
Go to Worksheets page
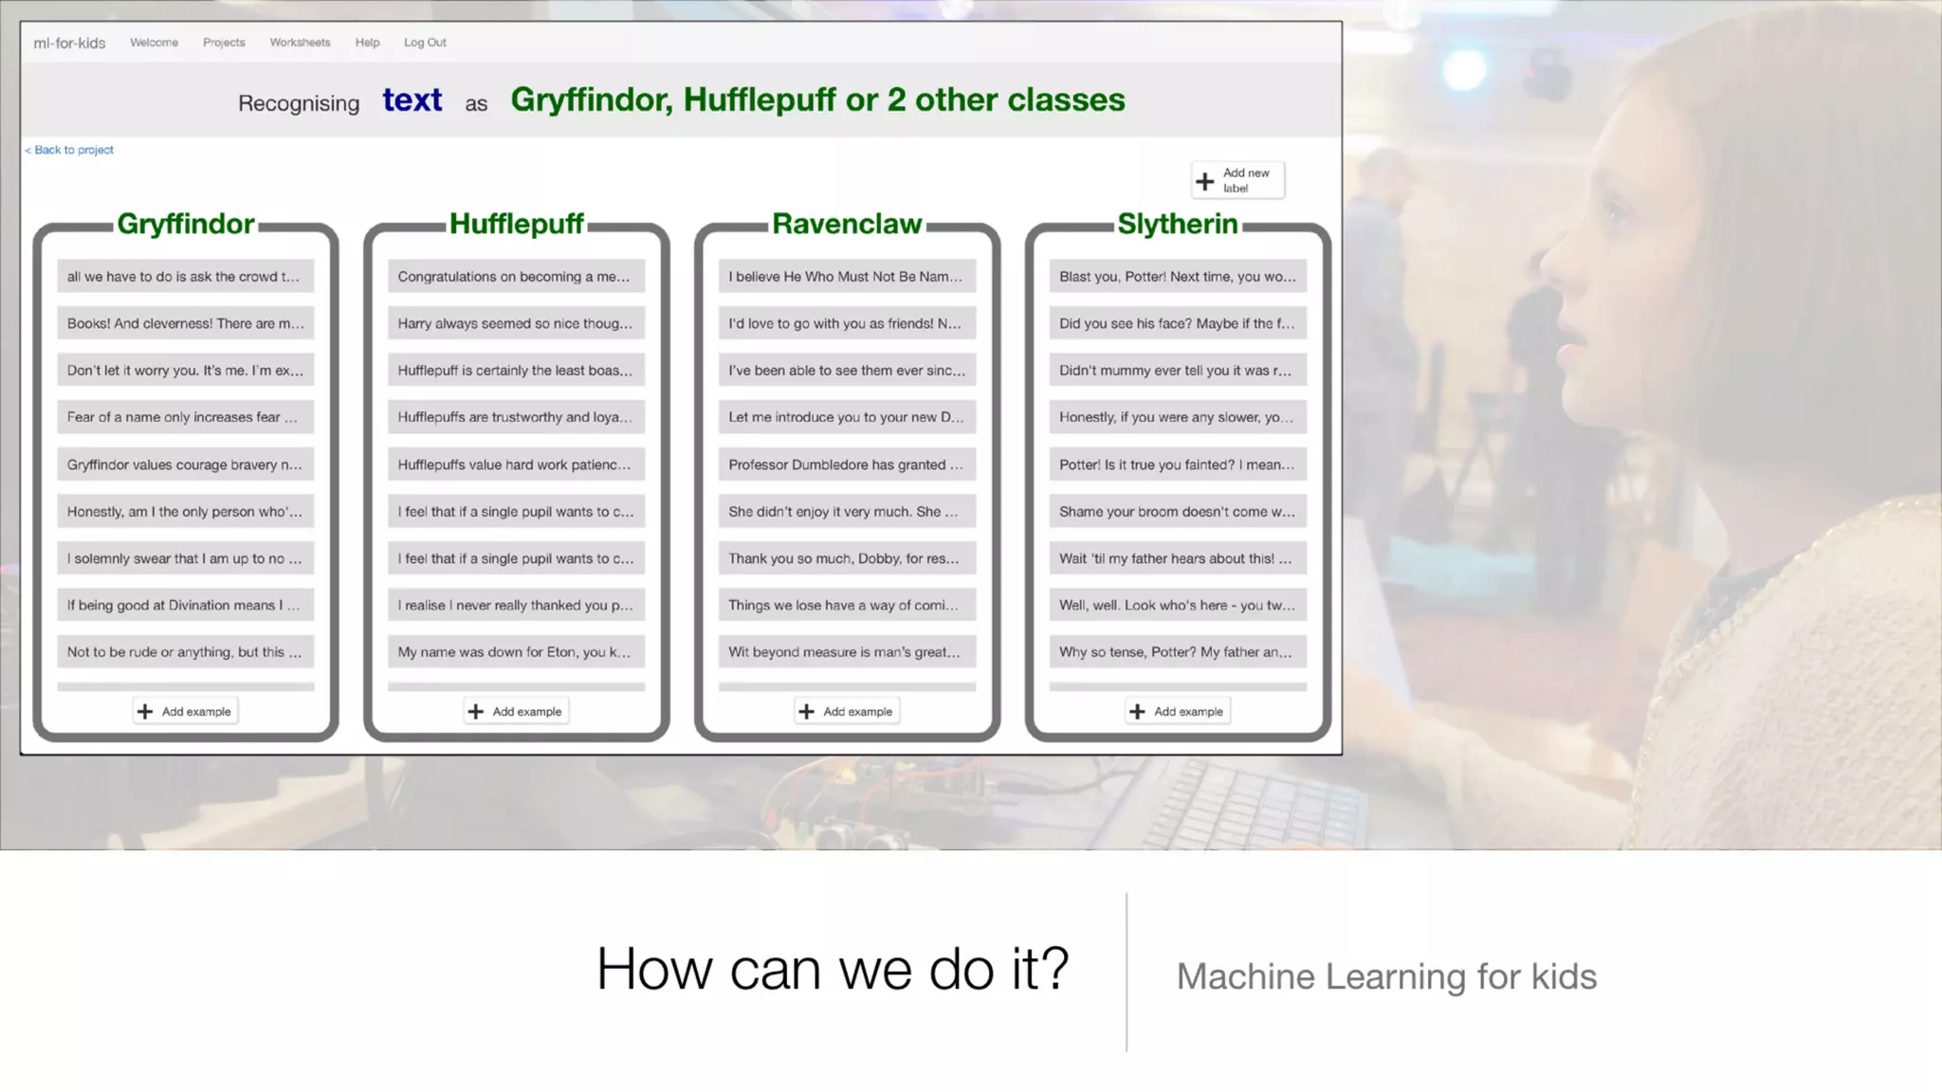point(300,43)
